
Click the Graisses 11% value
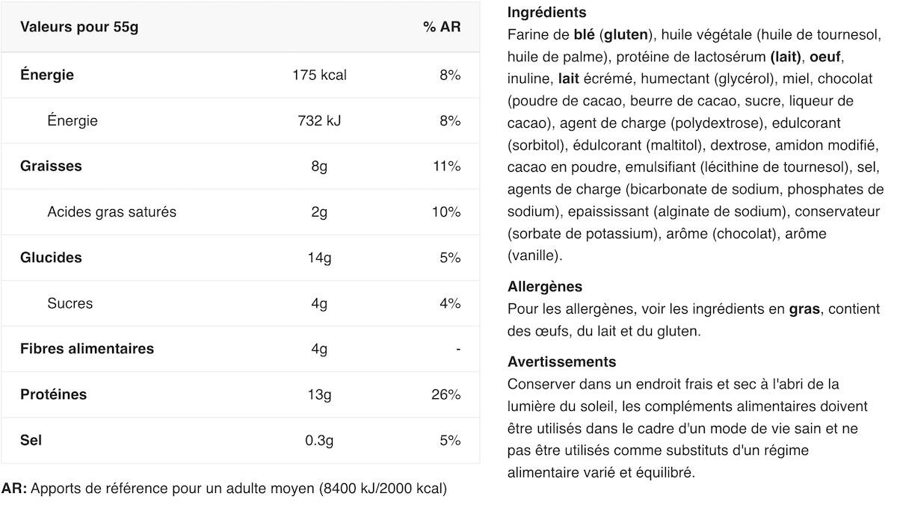pos(446,167)
